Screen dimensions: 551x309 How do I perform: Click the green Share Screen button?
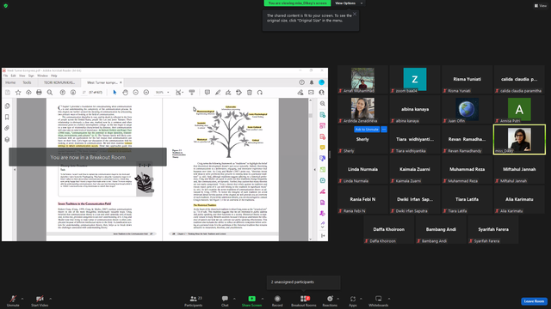(x=251, y=300)
